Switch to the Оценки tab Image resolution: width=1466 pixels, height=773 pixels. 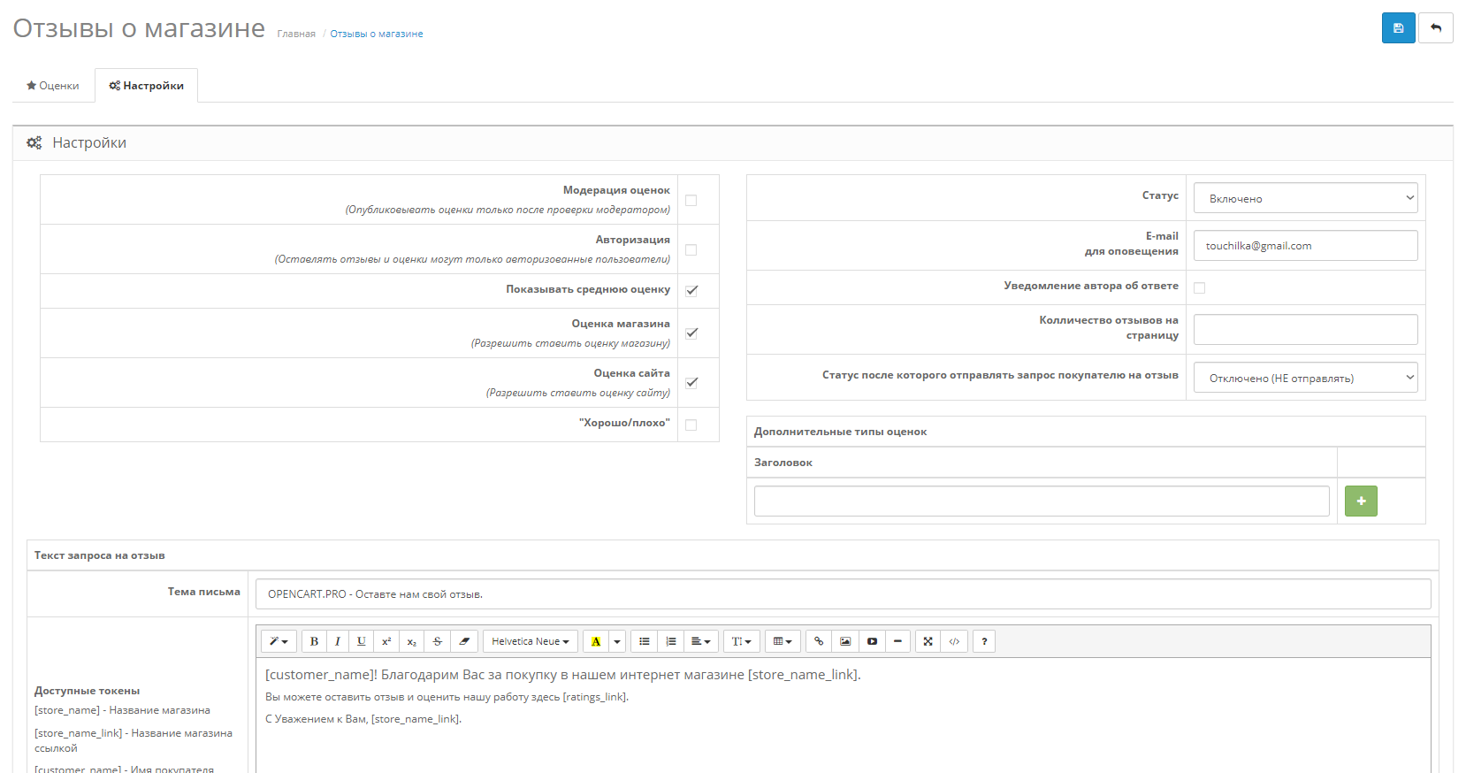tap(53, 86)
